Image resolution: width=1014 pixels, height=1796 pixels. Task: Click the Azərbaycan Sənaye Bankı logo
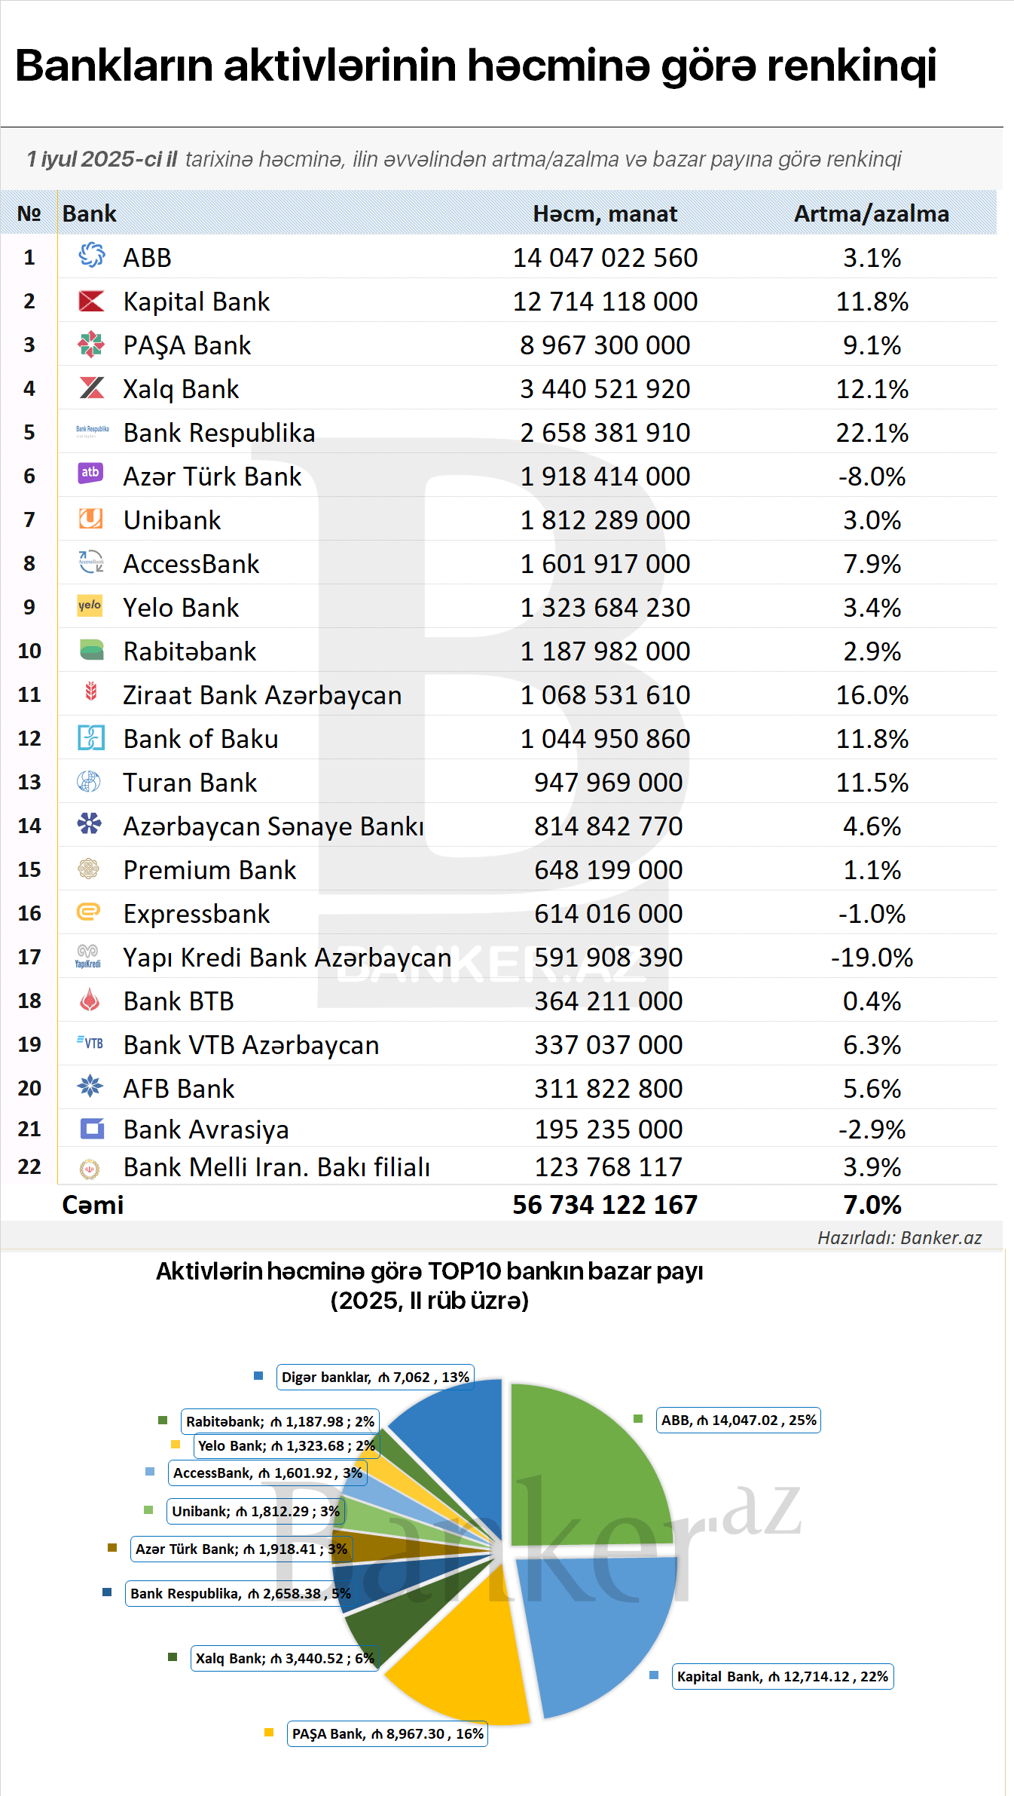tap(90, 823)
